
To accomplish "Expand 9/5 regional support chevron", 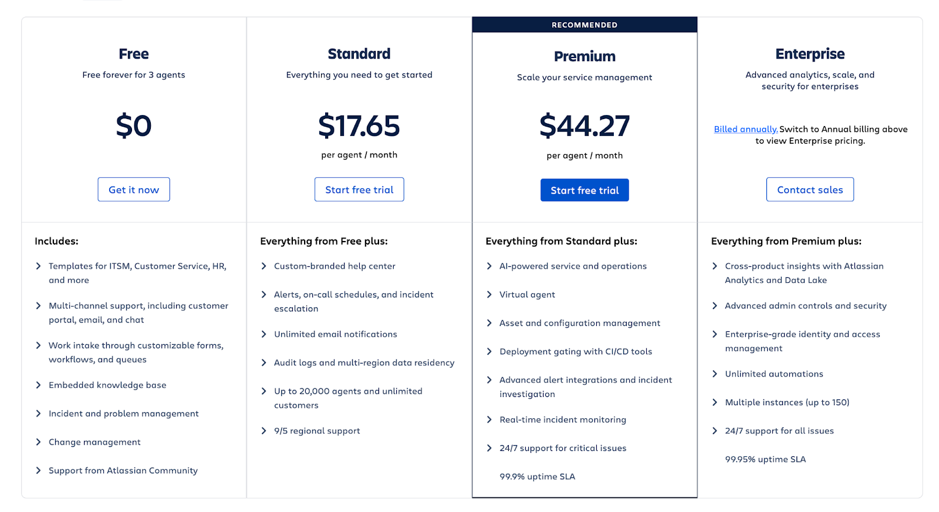I will (264, 430).
